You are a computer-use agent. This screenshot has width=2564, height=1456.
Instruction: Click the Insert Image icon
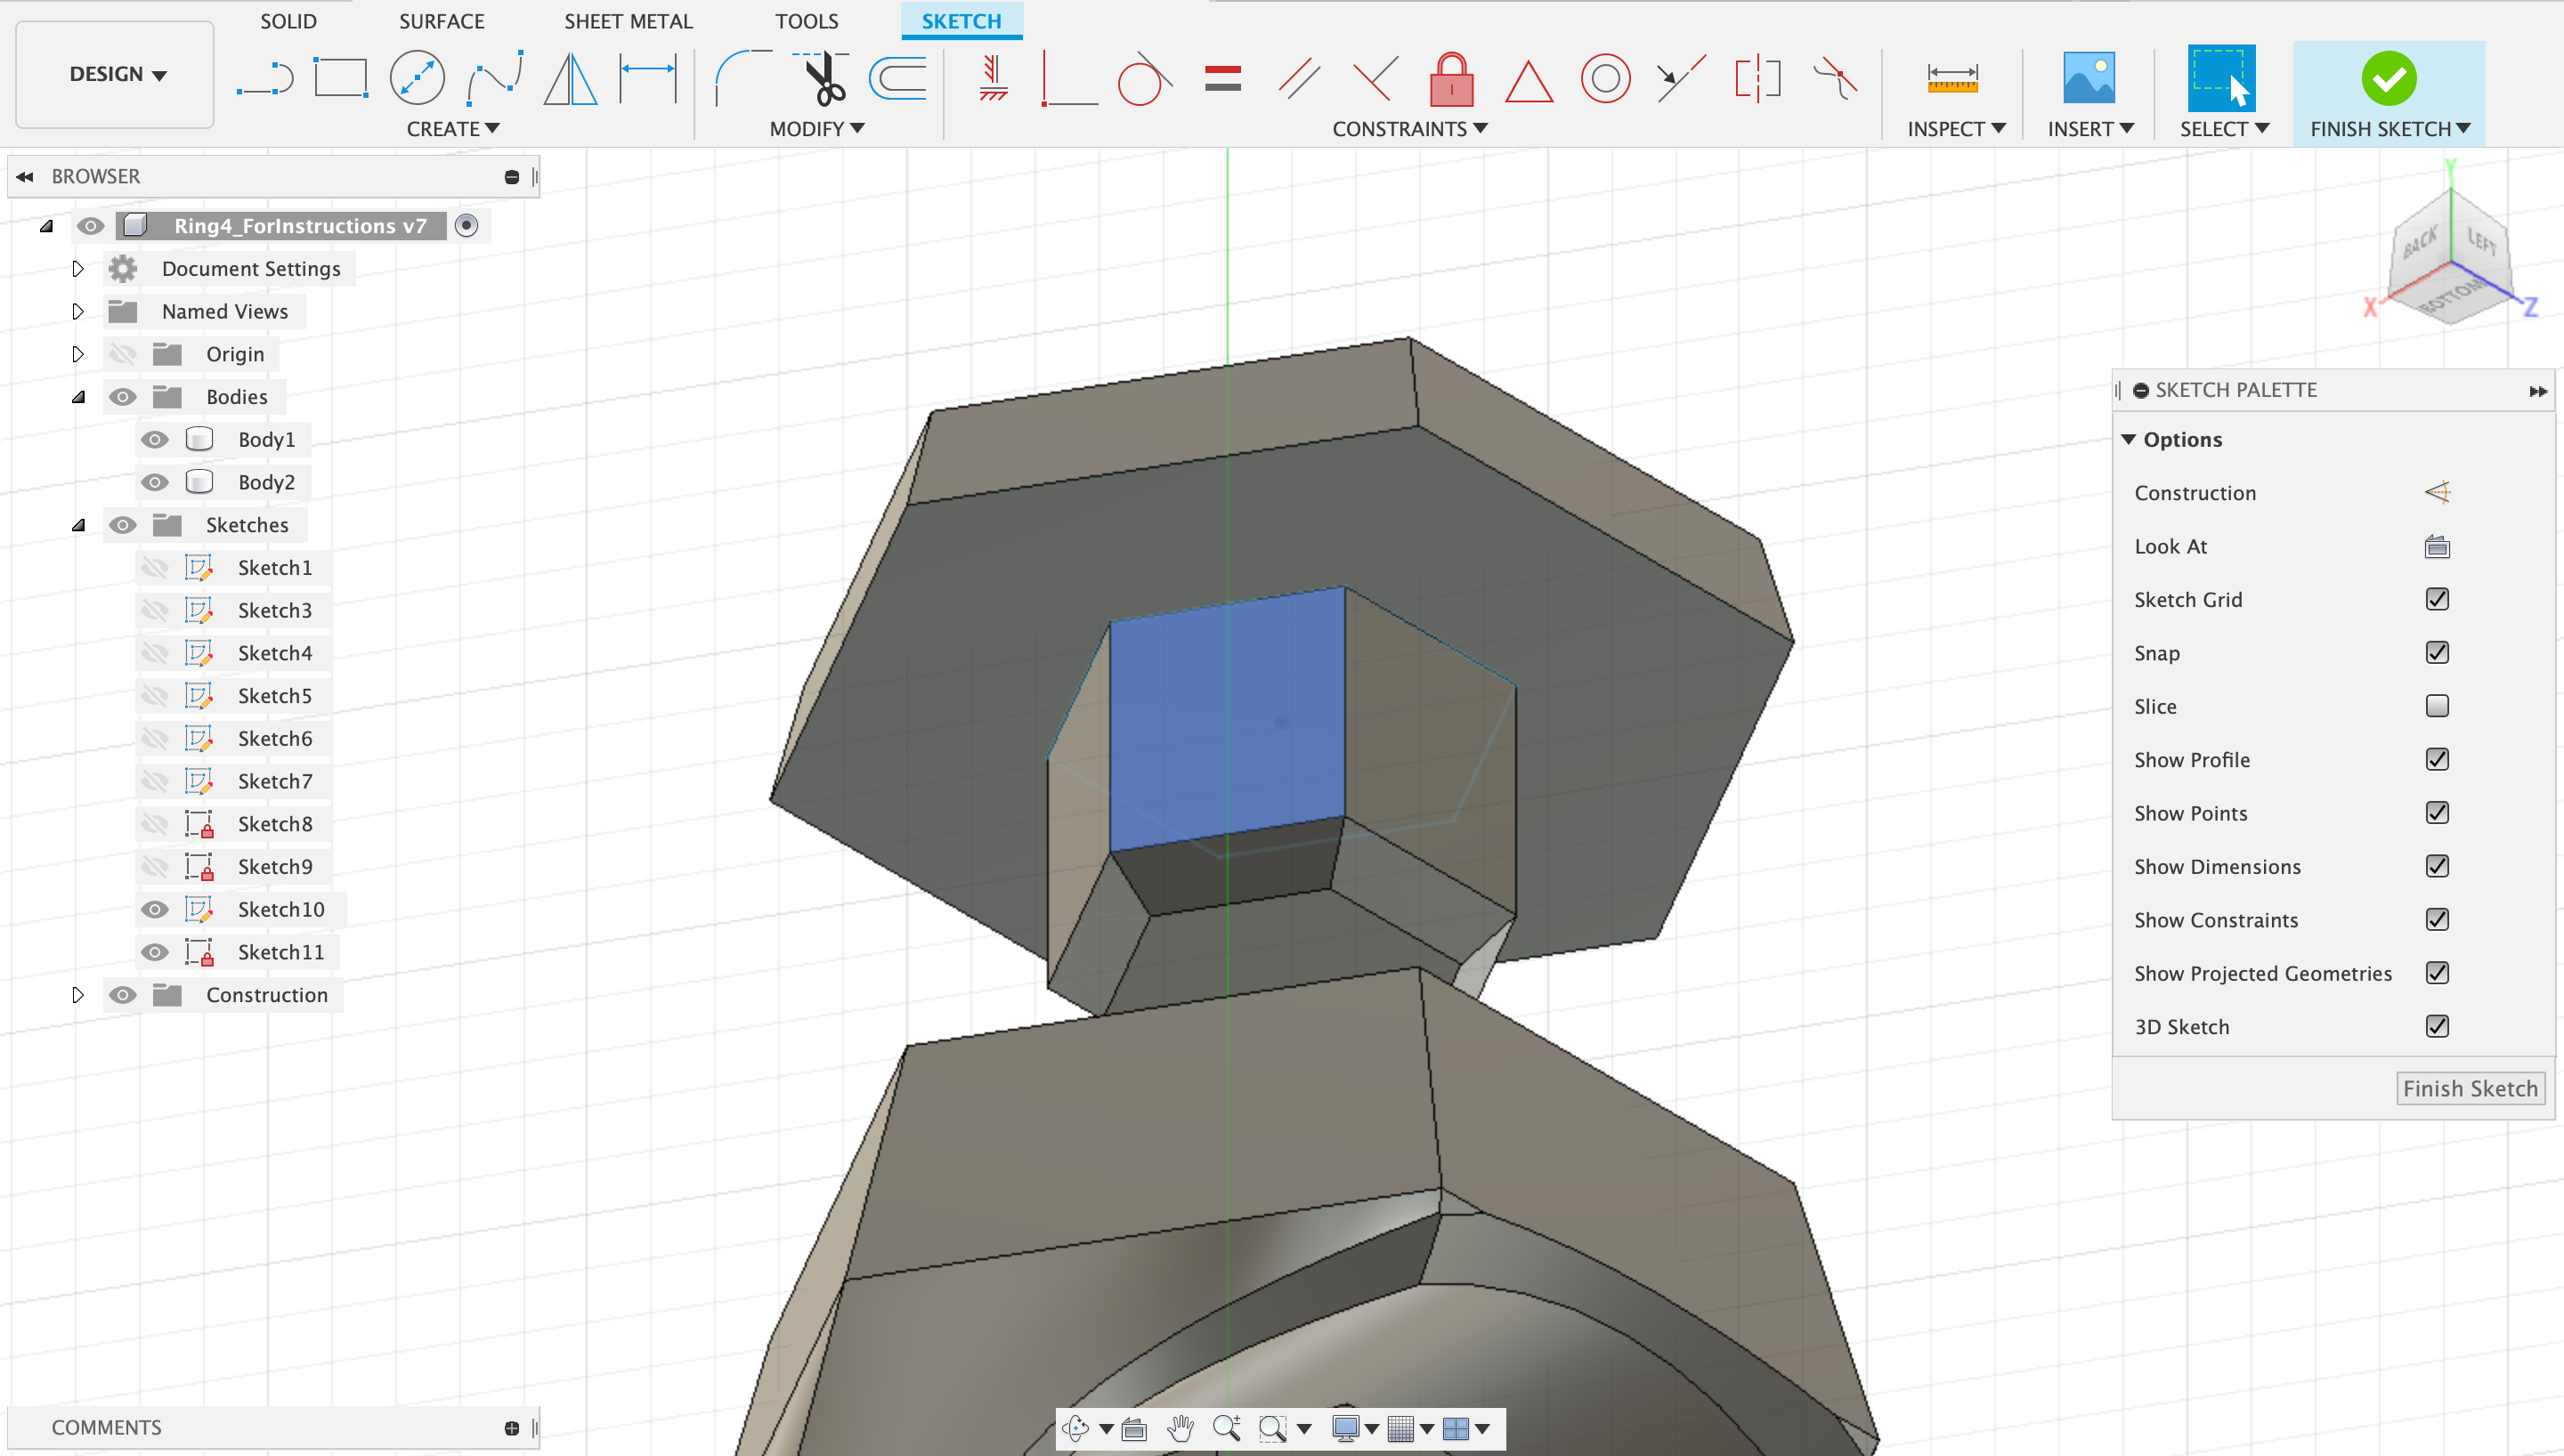[x=2088, y=78]
